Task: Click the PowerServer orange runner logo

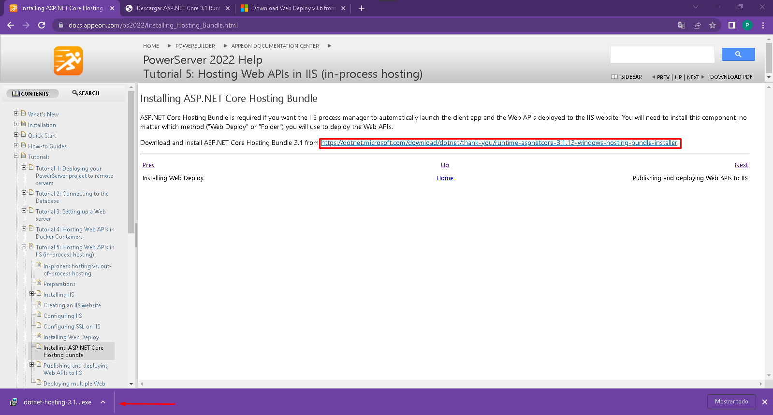Action: (x=68, y=61)
